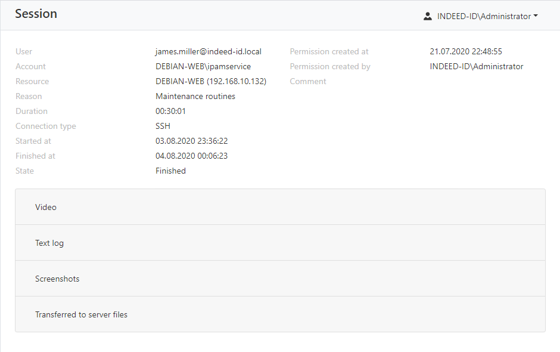Click the SSH connection type value
Screen dimensions: 560x352
[x=163, y=126]
